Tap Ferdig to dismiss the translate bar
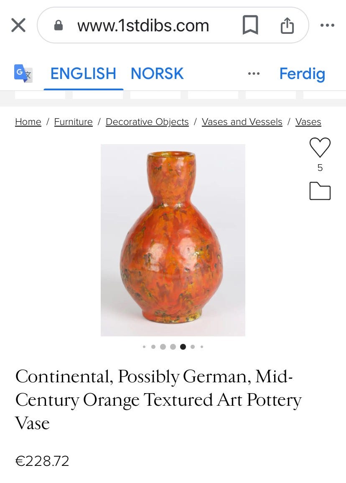Screen dimensions: 346x483 pyautogui.click(x=302, y=74)
